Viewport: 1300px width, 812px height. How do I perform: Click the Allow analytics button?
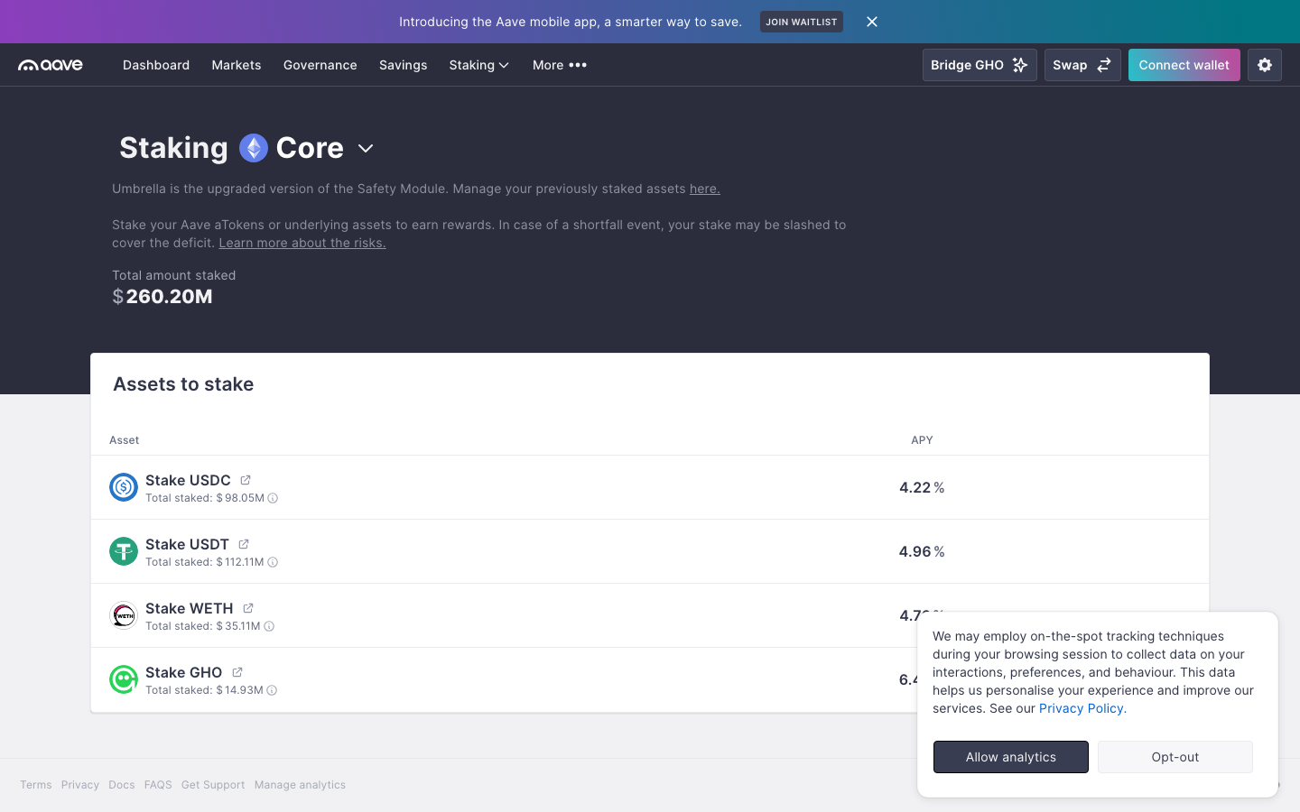1010,757
